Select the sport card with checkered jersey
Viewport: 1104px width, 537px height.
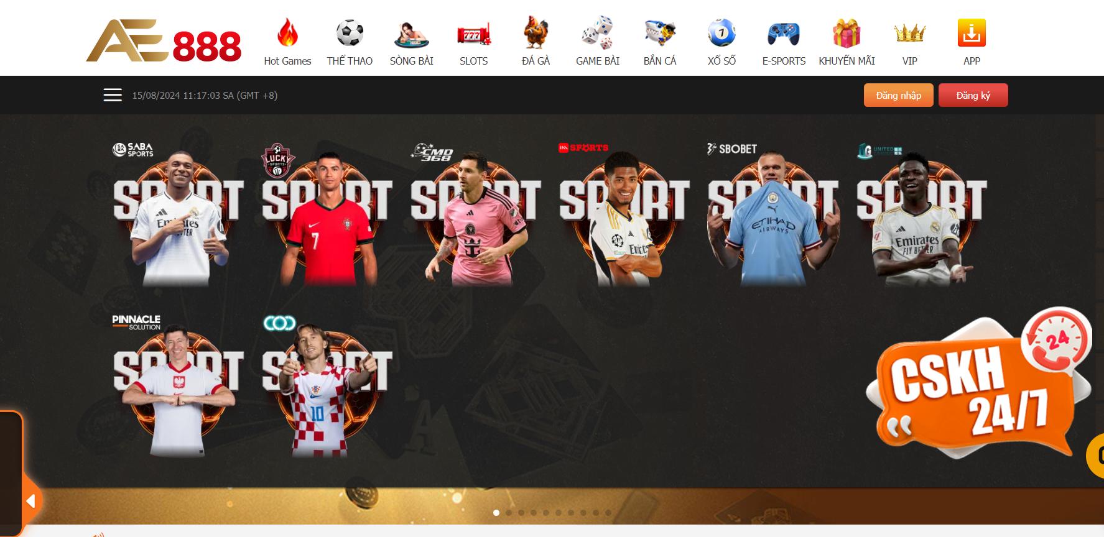click(327, 385)
